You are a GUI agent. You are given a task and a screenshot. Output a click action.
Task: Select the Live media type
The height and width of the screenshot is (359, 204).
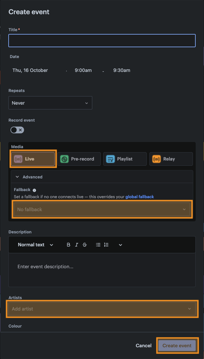(33, 159)
